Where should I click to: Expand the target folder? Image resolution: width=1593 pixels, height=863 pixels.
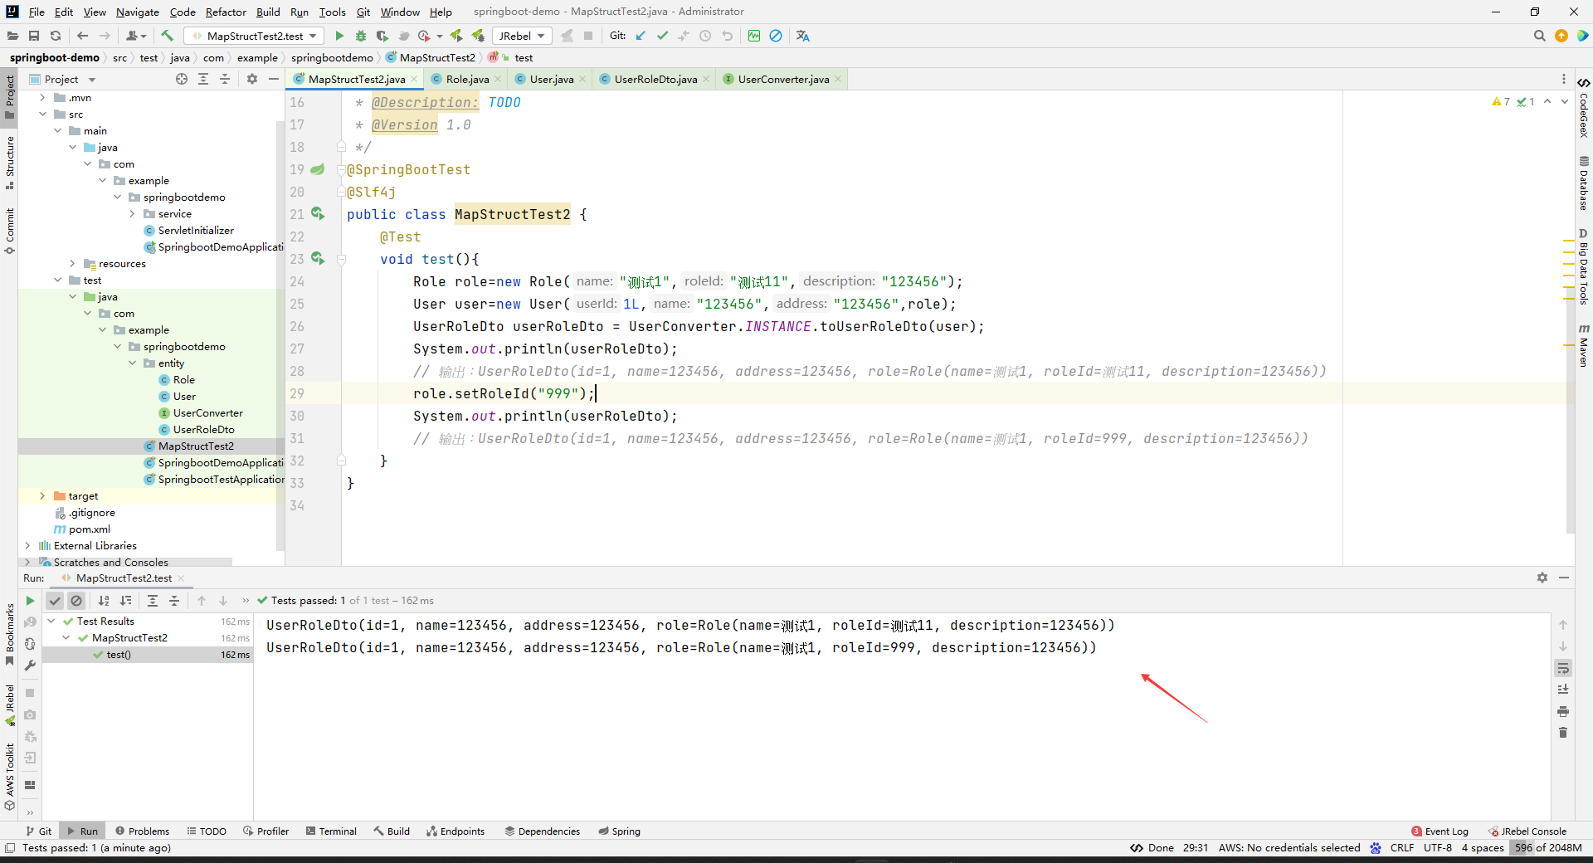42,496
